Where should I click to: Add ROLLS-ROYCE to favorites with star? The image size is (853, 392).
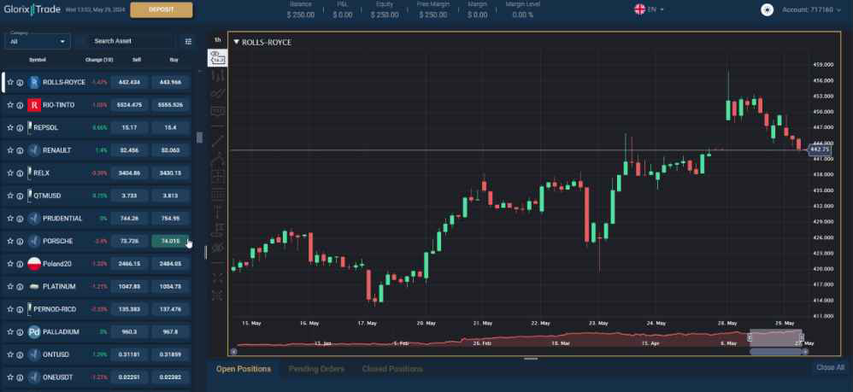click(x=10, y=83)
